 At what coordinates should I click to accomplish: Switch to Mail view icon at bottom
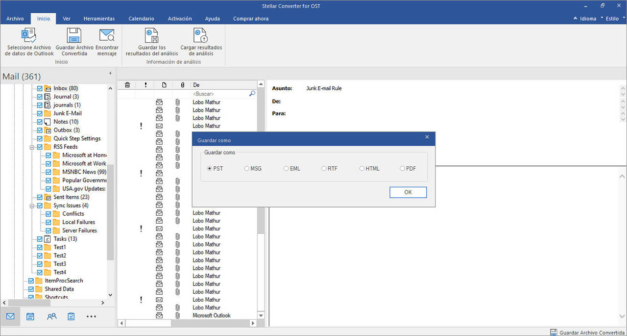pos(10,316)
